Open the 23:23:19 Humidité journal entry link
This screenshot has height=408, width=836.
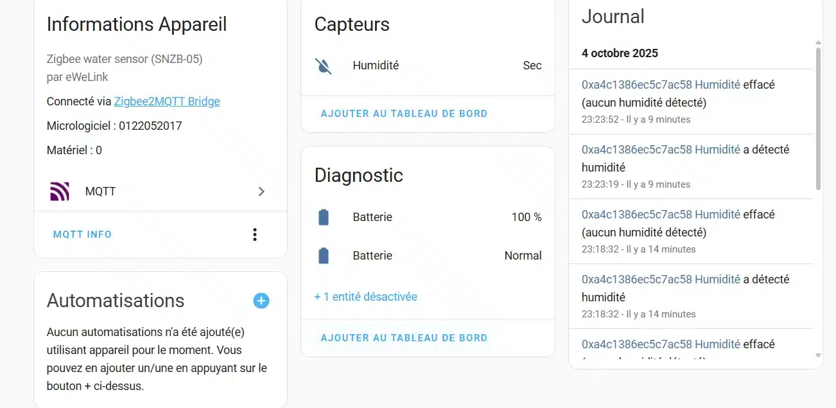click(x=661, y=150)
